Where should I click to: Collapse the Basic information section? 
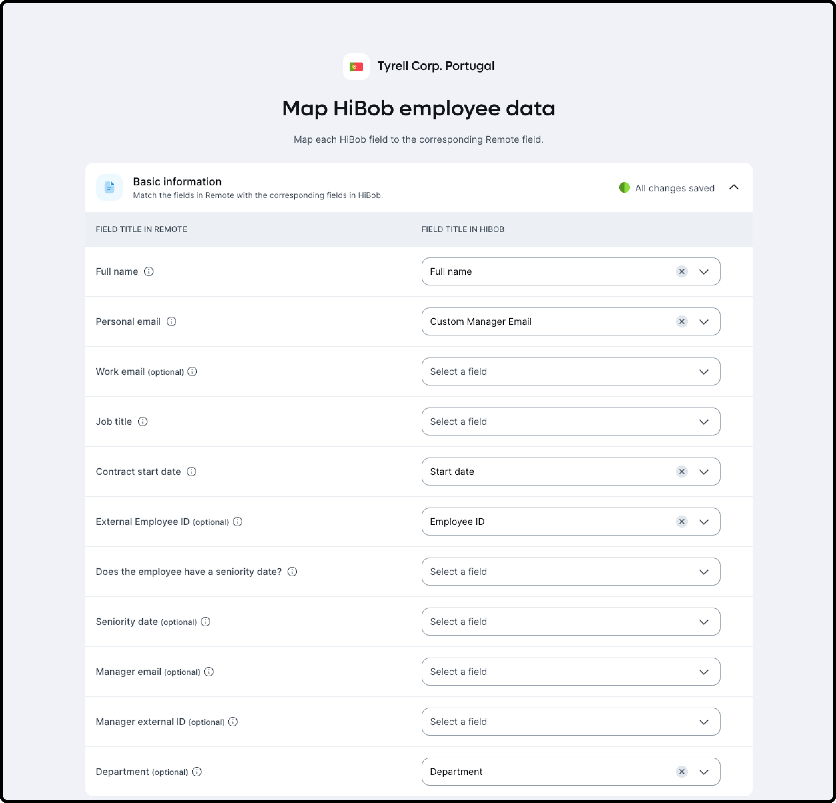pos(734,187)
